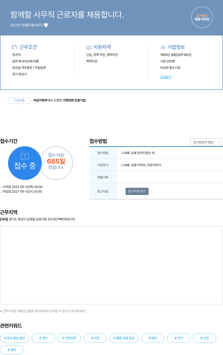223x355 pixels.
Task: Click the 정규직 employment type text
Action: pos(16,55)
